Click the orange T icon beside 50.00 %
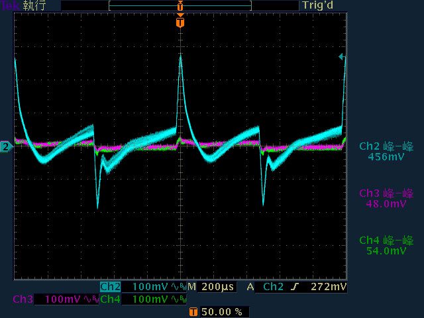This screenshot has width=424, height=318. (193, 311)
